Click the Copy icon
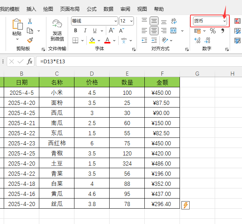Image resolution: width=242 pixels, height=224 pixels. [x=30, y=31]
